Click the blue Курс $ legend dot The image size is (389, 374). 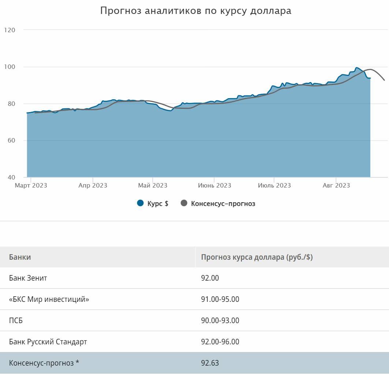coord(140,203)
